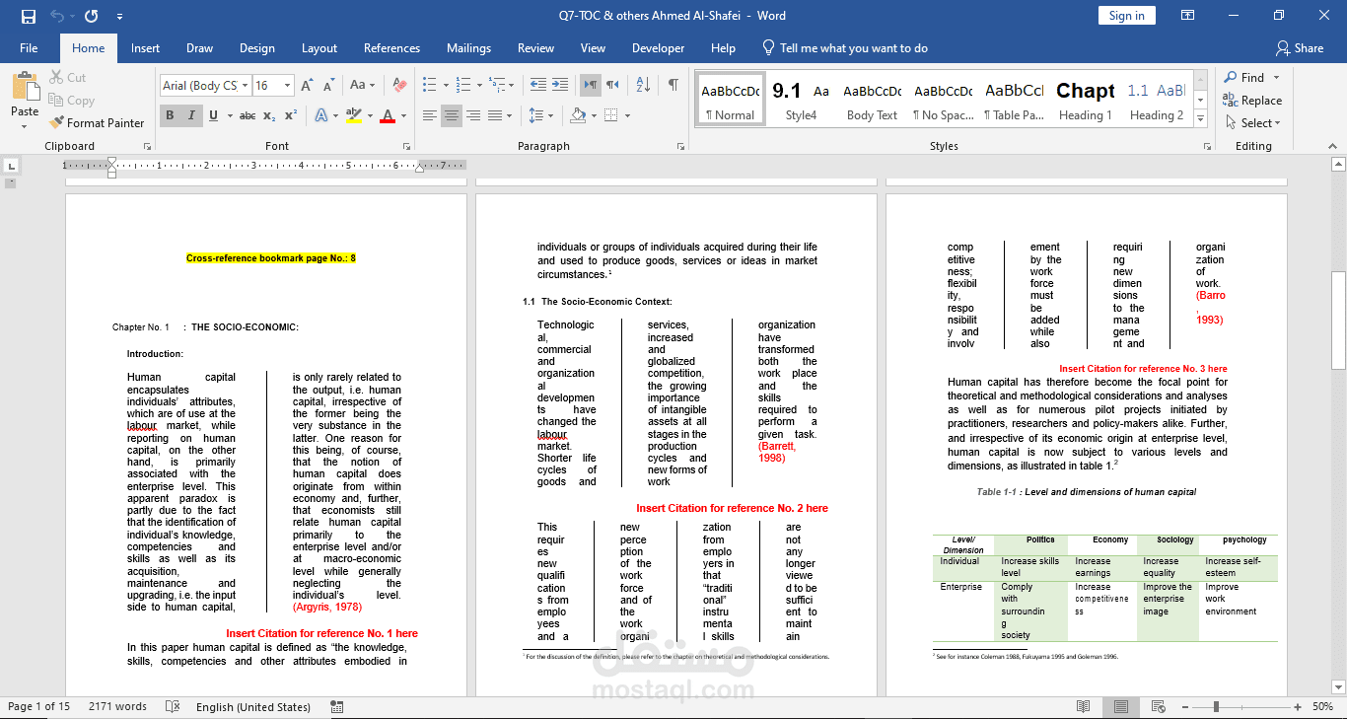Toggle Print Layout view in status bar
Image resolution: width=1347 pixels, height=719 pixels.
pos(1121,707)
